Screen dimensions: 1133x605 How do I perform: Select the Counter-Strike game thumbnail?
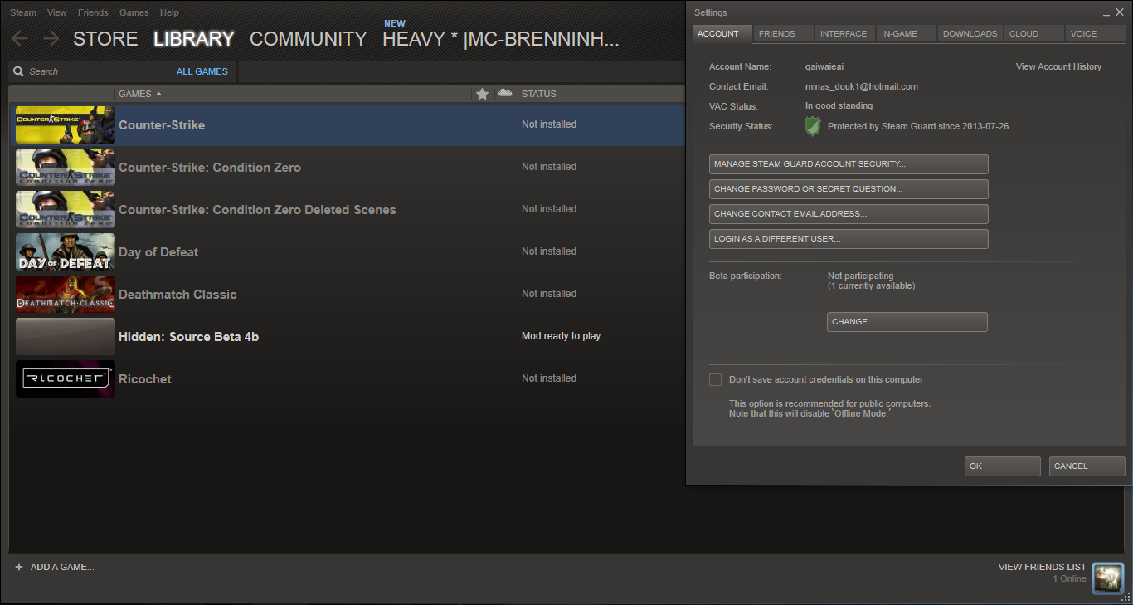click(66, 124)
